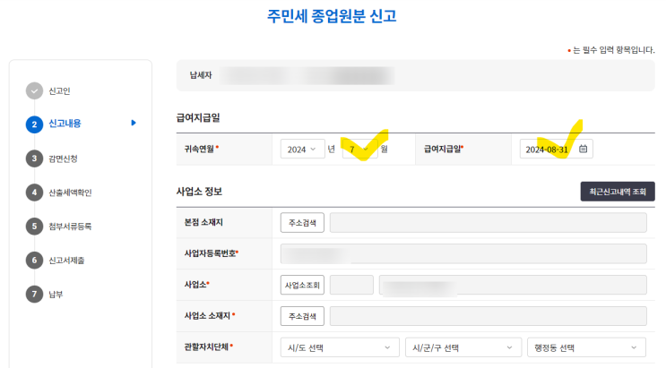Expand the 시/군/구 선택 dropdown
This screenshot has width=666, height=368.
(463, 347)
